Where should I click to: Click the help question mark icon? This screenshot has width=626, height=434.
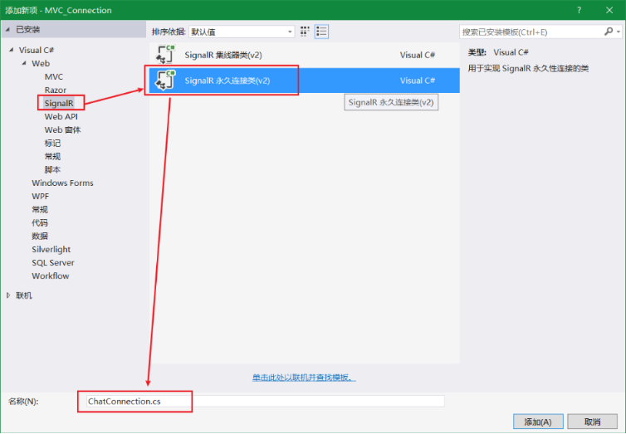pos(578,10)
